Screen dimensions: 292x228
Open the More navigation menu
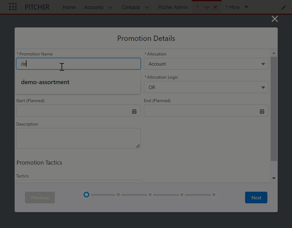237,7
